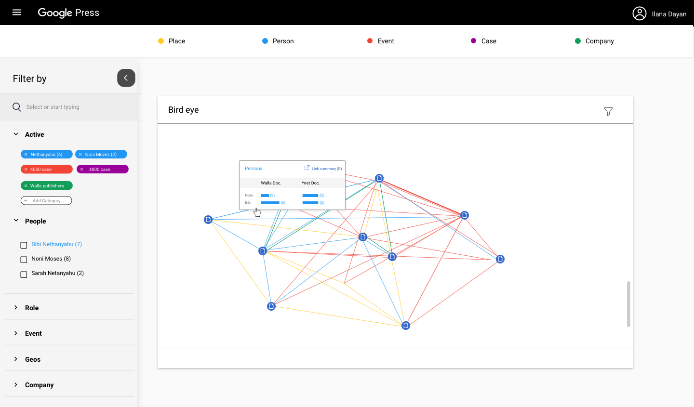
Task: Collapse the Filter by sidebar with arrow button
Action: click(x=126, y=78)
